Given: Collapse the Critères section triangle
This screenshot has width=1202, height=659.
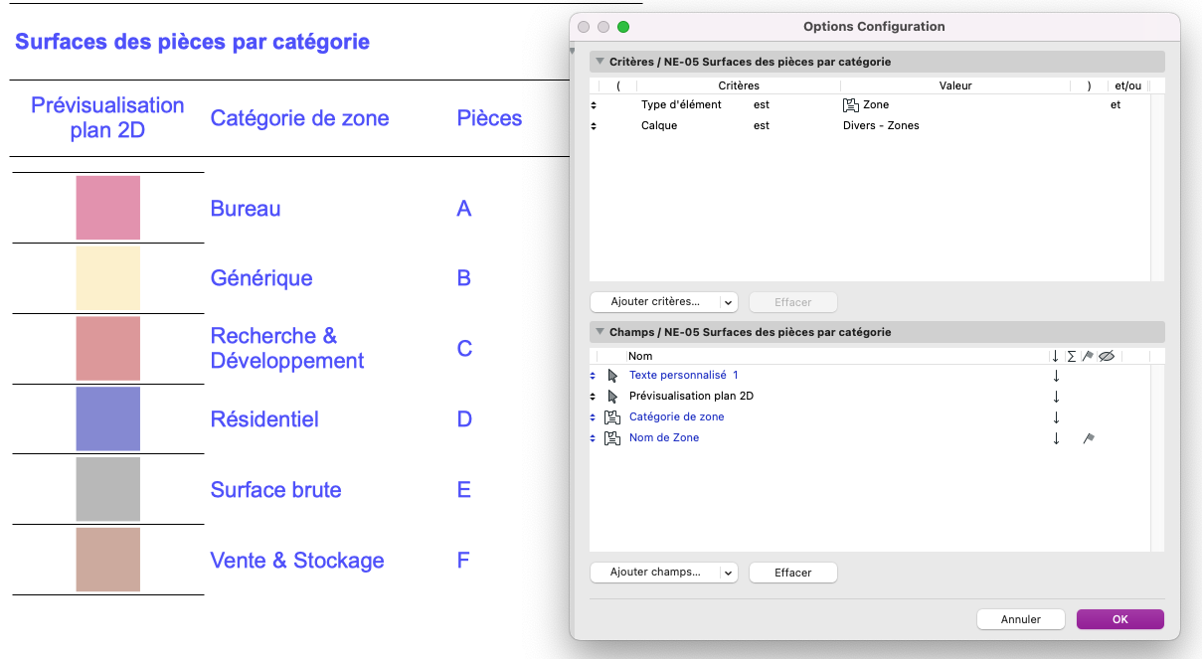Looking at the screenshot, I should click(x=600, y=62).
